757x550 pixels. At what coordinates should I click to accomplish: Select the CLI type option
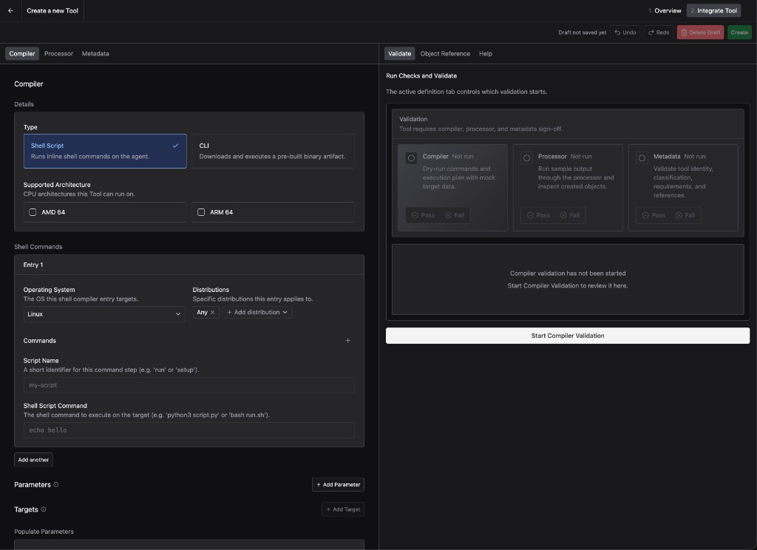coord(274,151)
